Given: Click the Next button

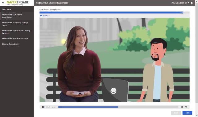Looking at the screenshot, I should point(187,113).
